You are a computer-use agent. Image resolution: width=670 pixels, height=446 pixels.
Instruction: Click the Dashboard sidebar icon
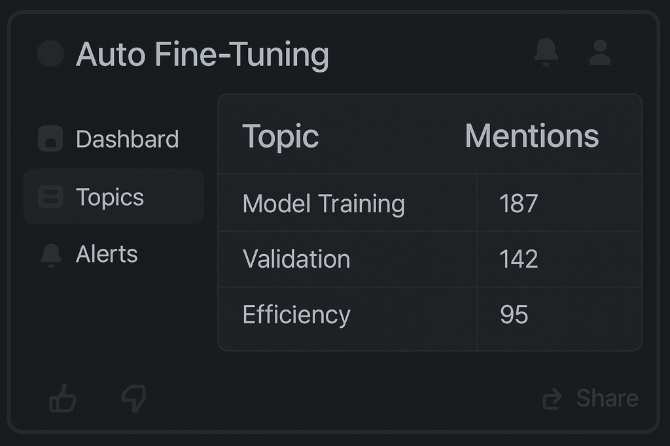50,139
